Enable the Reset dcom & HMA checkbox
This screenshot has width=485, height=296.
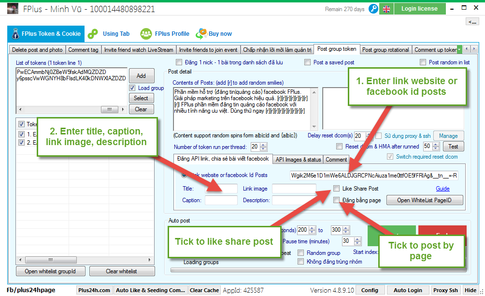coord(339,146)
